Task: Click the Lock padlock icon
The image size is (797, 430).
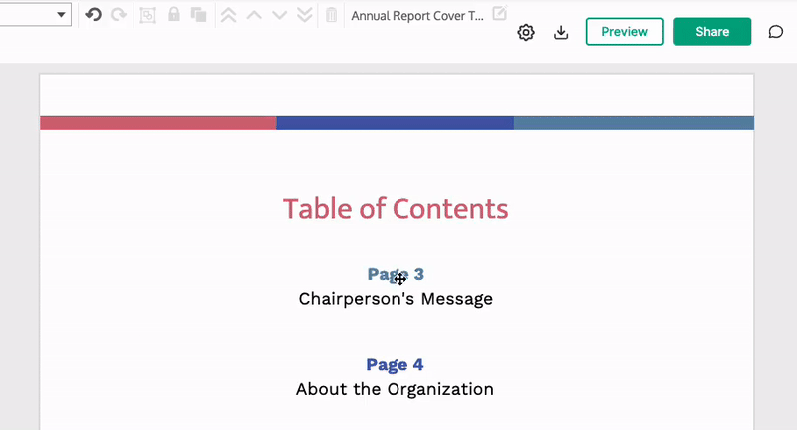Action: 174,15
